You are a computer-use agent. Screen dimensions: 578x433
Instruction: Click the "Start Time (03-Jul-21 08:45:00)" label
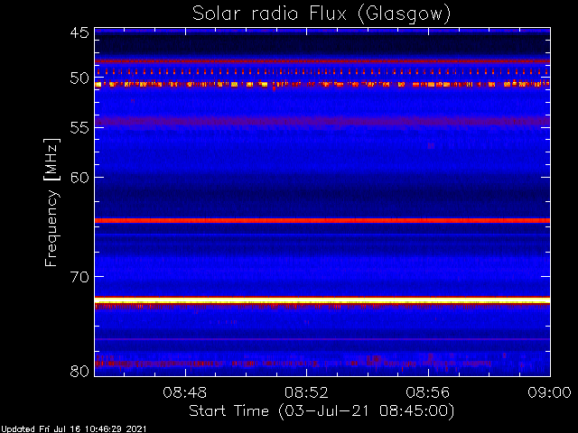322,411
